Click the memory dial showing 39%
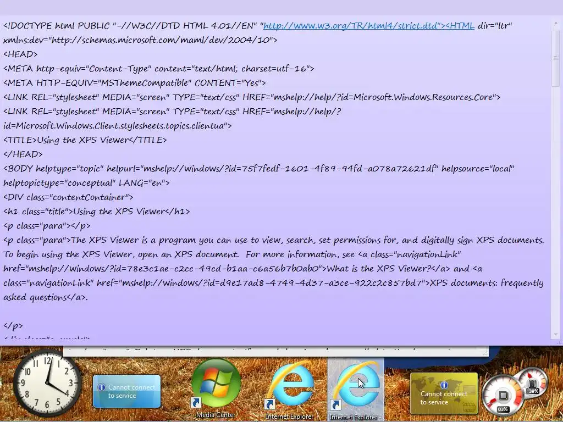Viewport: 563px width, 422px height. click(533, 382)
